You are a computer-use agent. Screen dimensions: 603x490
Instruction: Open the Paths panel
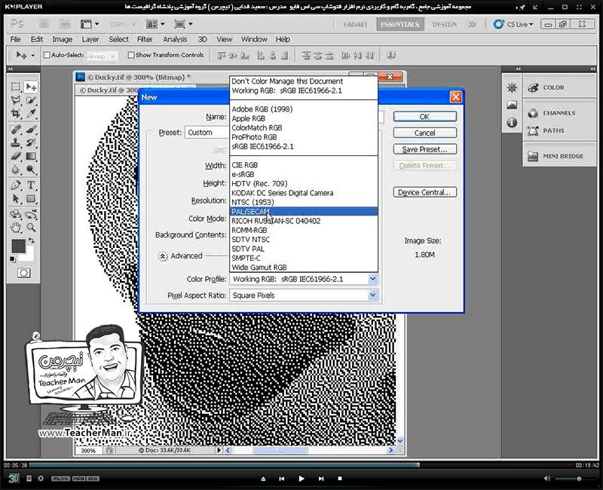(559, 130)
